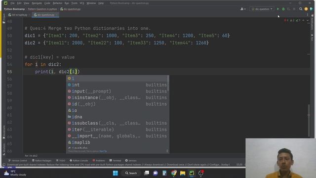Select 'int' completion suggestion

coord(118,85)
